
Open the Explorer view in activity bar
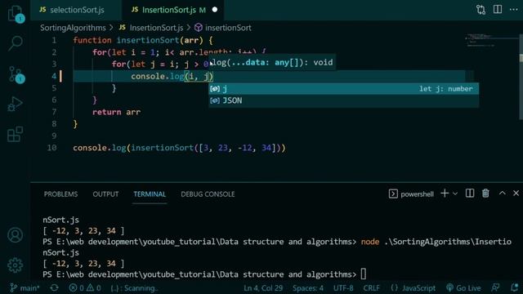point(15,14)
